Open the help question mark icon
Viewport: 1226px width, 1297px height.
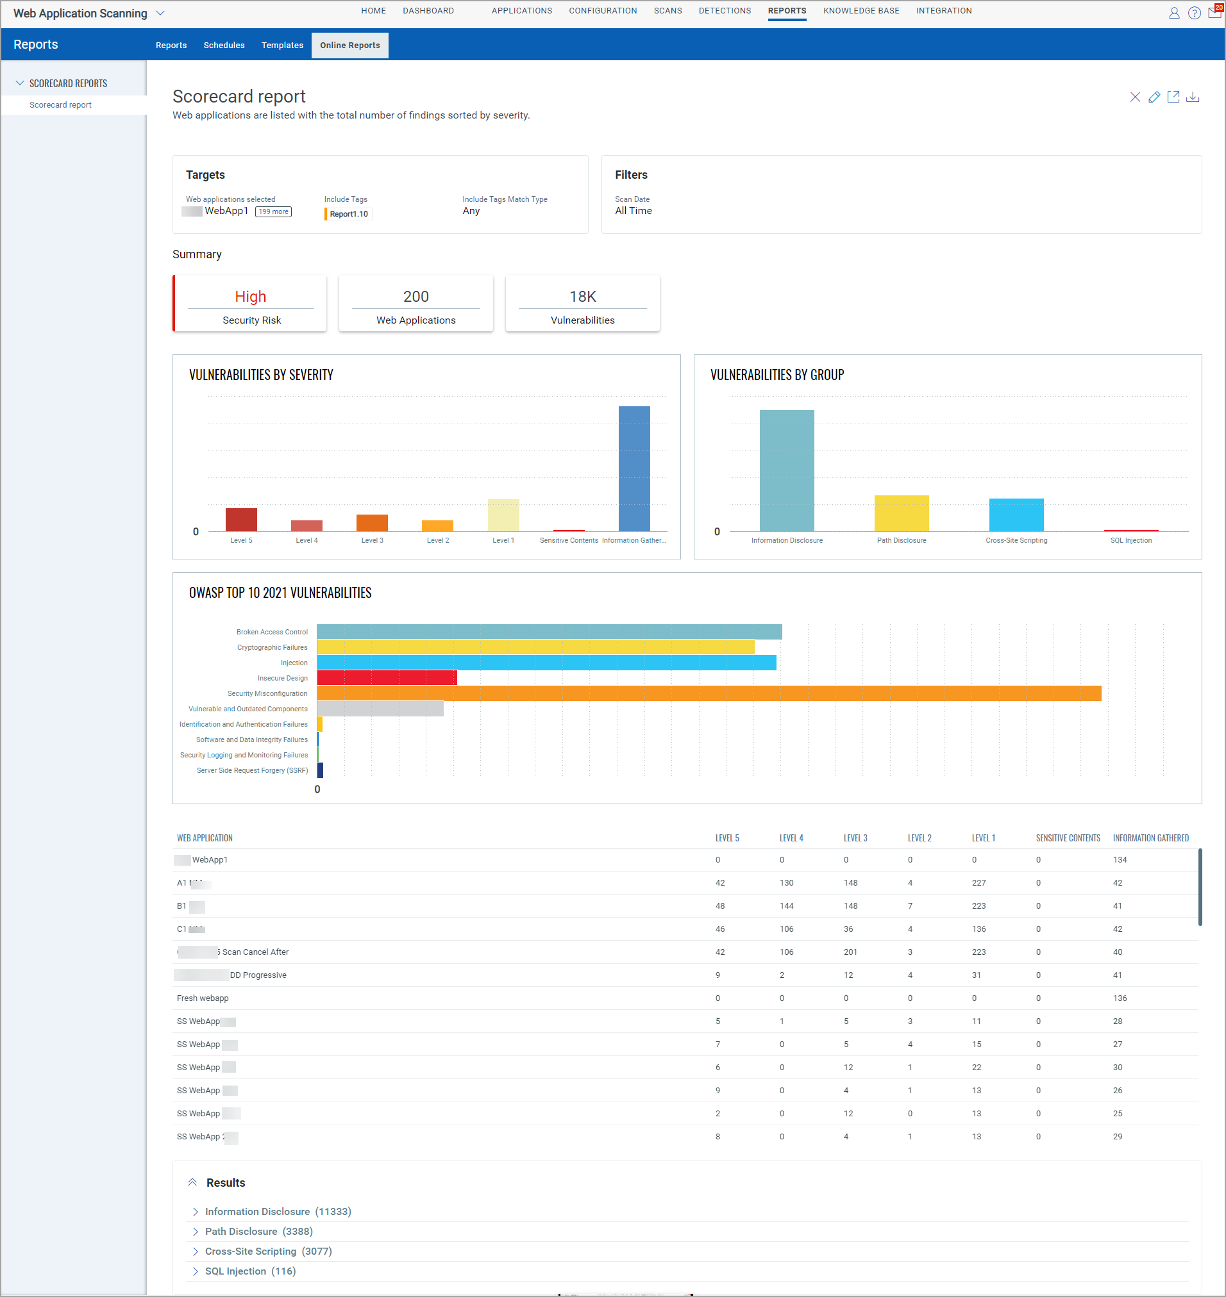1194,13
